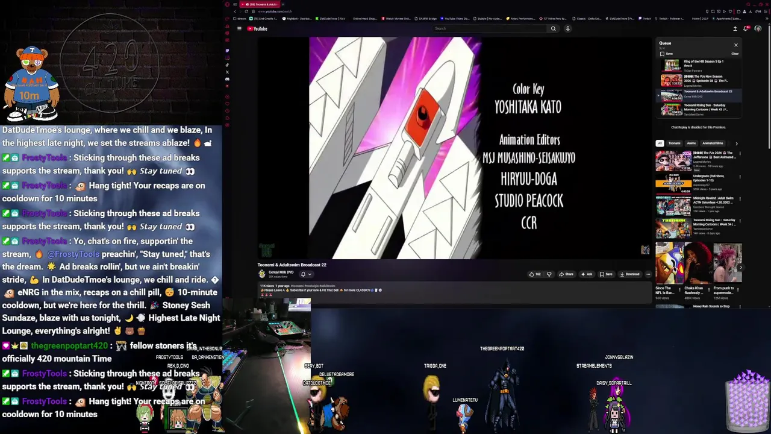Open more actions three-dot menu under video
The height and width of the screenshot is (434, 771).
(x=648, y=274)
